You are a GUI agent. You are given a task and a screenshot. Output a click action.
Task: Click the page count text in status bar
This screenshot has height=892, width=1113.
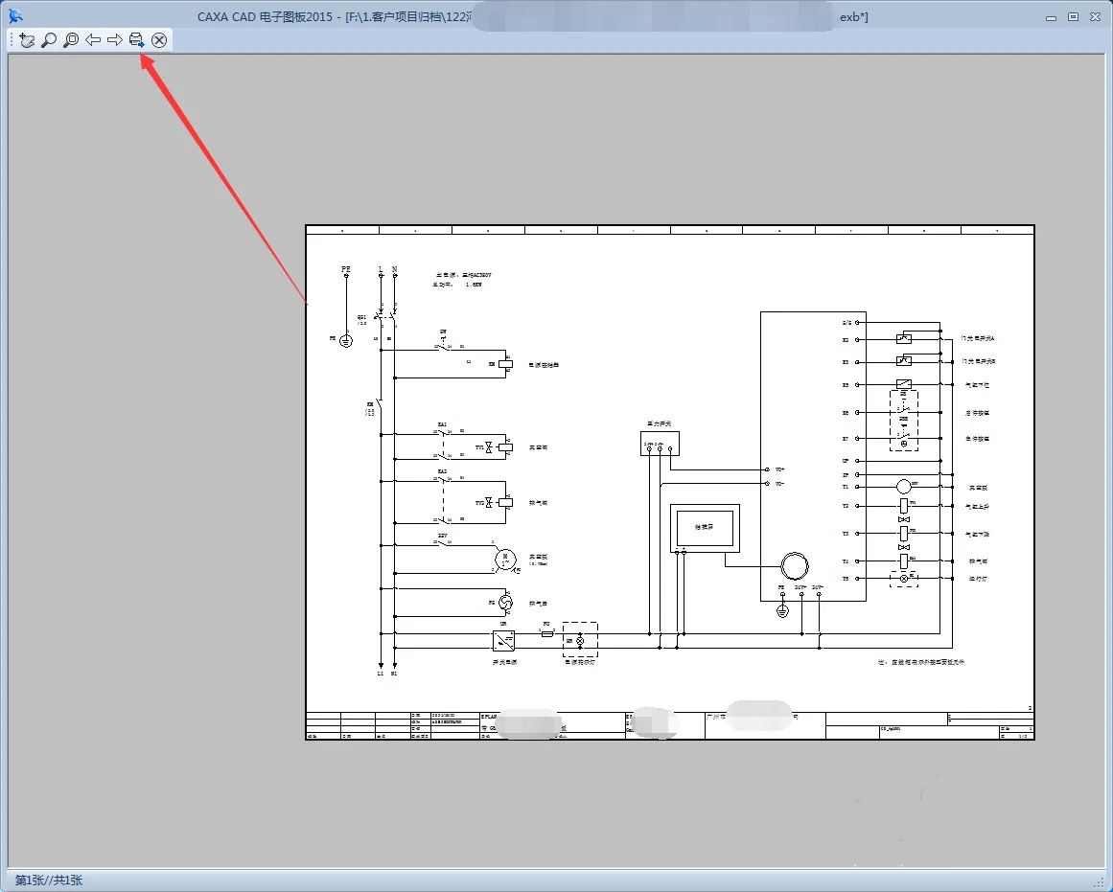49,880
